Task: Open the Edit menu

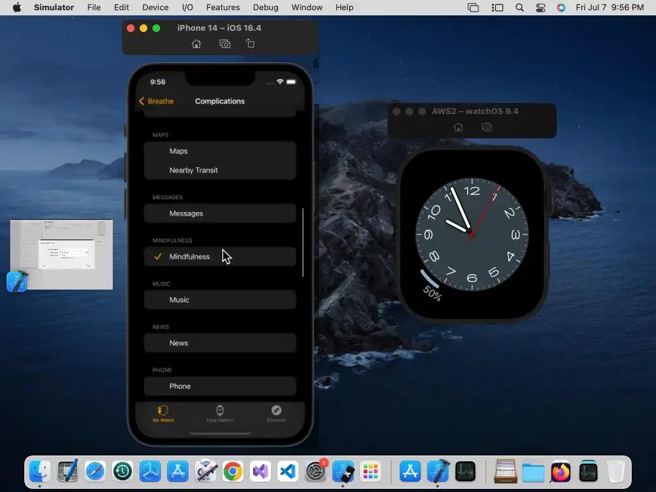Action: coord(121,8)
